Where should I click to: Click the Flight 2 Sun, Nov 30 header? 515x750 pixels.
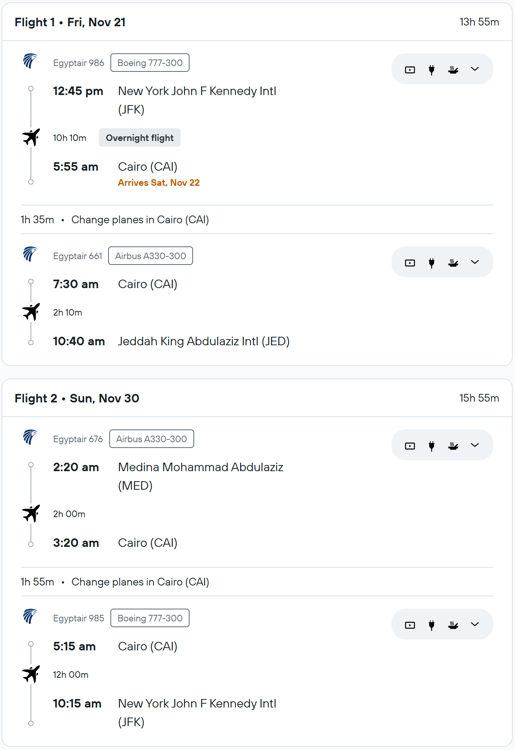pos(77,398)
